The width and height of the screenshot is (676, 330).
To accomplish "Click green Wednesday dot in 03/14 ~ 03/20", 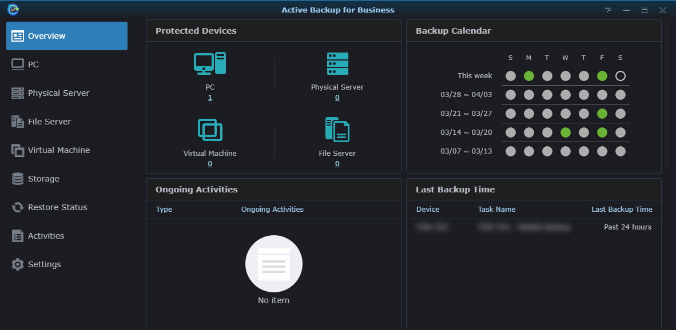I will [566, 132].
